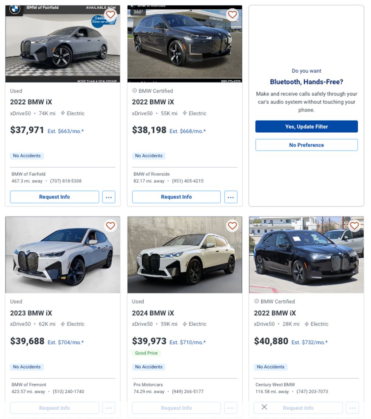Click the Good Price label on 2024 iX
The width and height of the screenshot is (371, 419).
point(146,353)
